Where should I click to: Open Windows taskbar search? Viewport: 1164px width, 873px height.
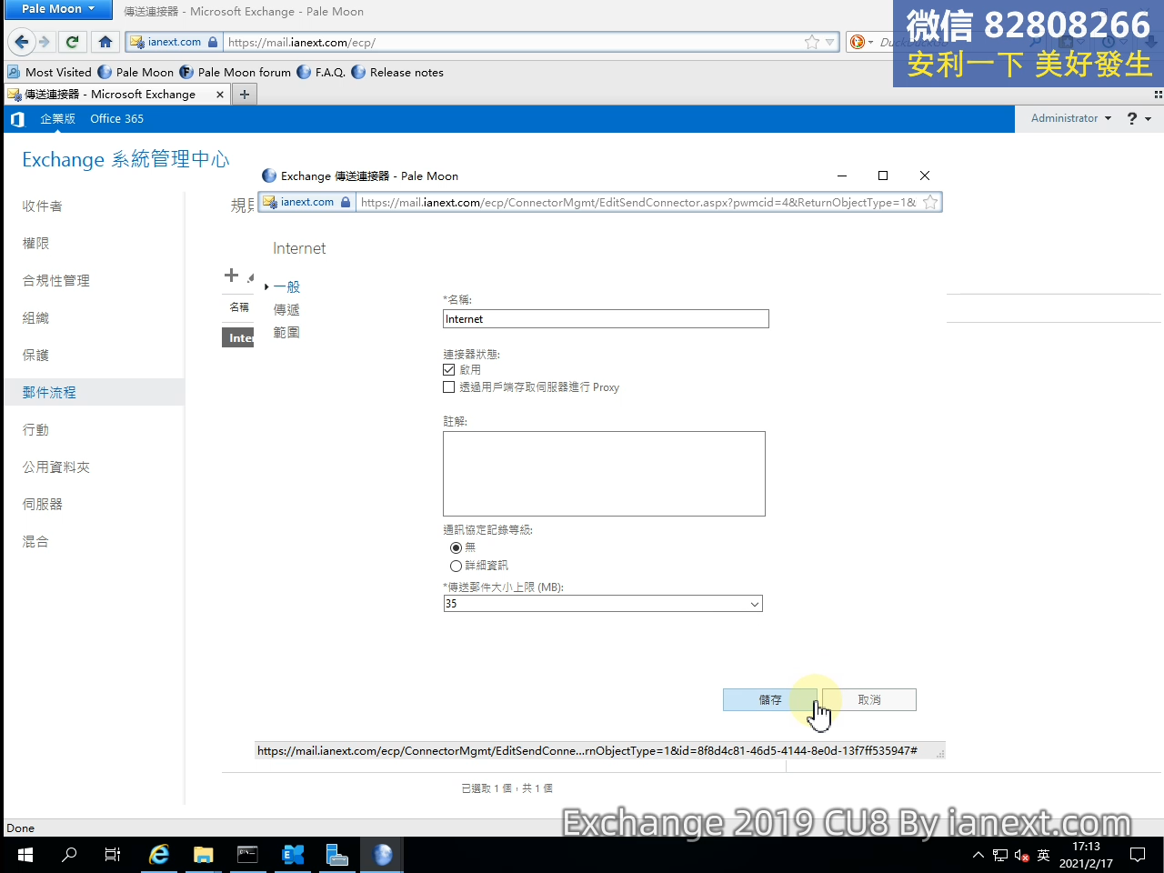(x=69, y=855)
